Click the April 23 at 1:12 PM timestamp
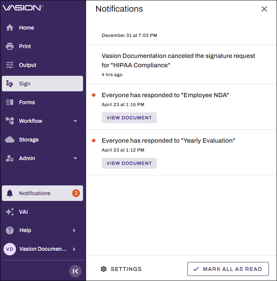The height and width of the screenshot is (281, 277). pos(123,150)
